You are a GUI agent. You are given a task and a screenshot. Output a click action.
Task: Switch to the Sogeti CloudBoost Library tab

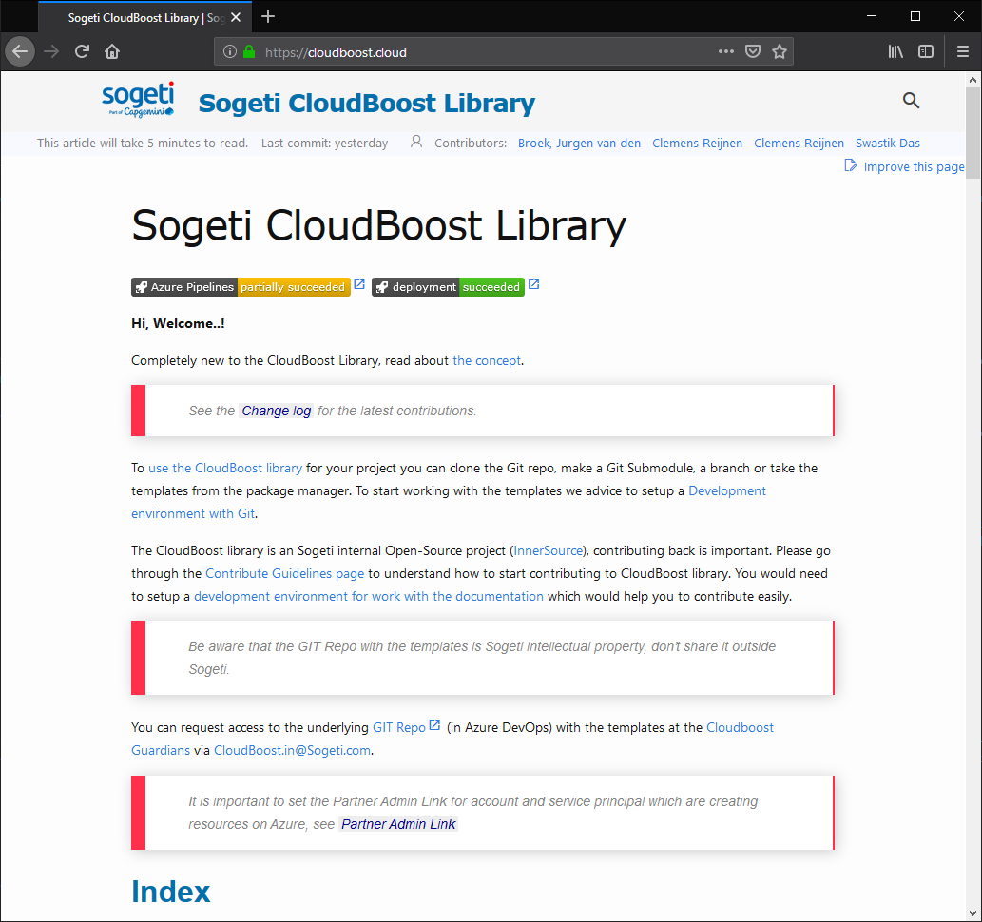click(133, 16)
